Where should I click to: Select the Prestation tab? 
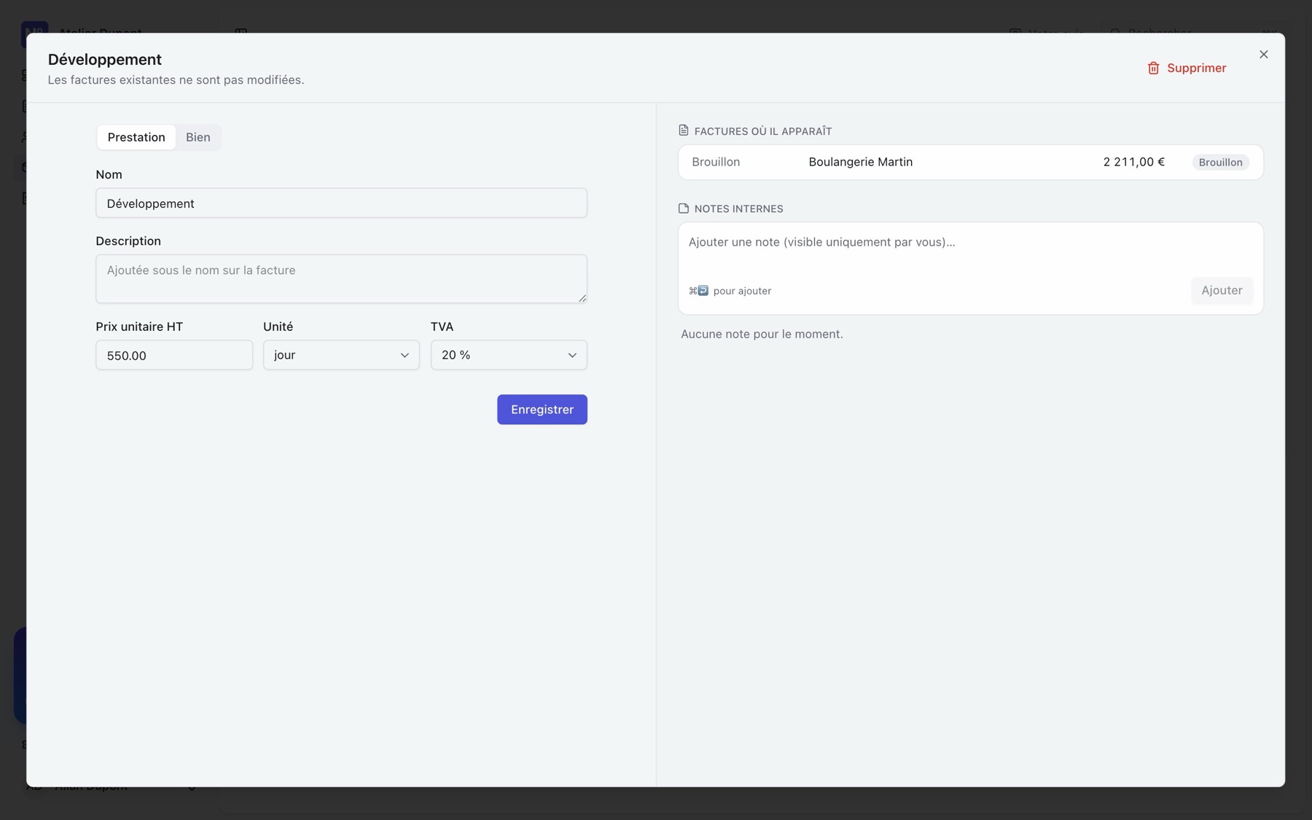[136, 137]
